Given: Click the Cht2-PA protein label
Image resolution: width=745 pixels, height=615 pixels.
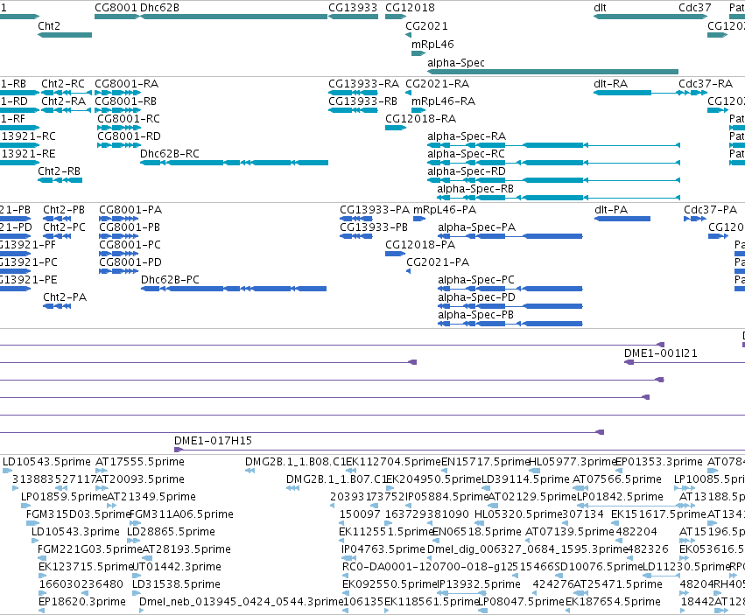Looking at the screenshot, I should (x=65, y=297).
